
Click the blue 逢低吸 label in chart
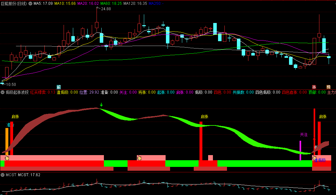click(x=320, y=160)
